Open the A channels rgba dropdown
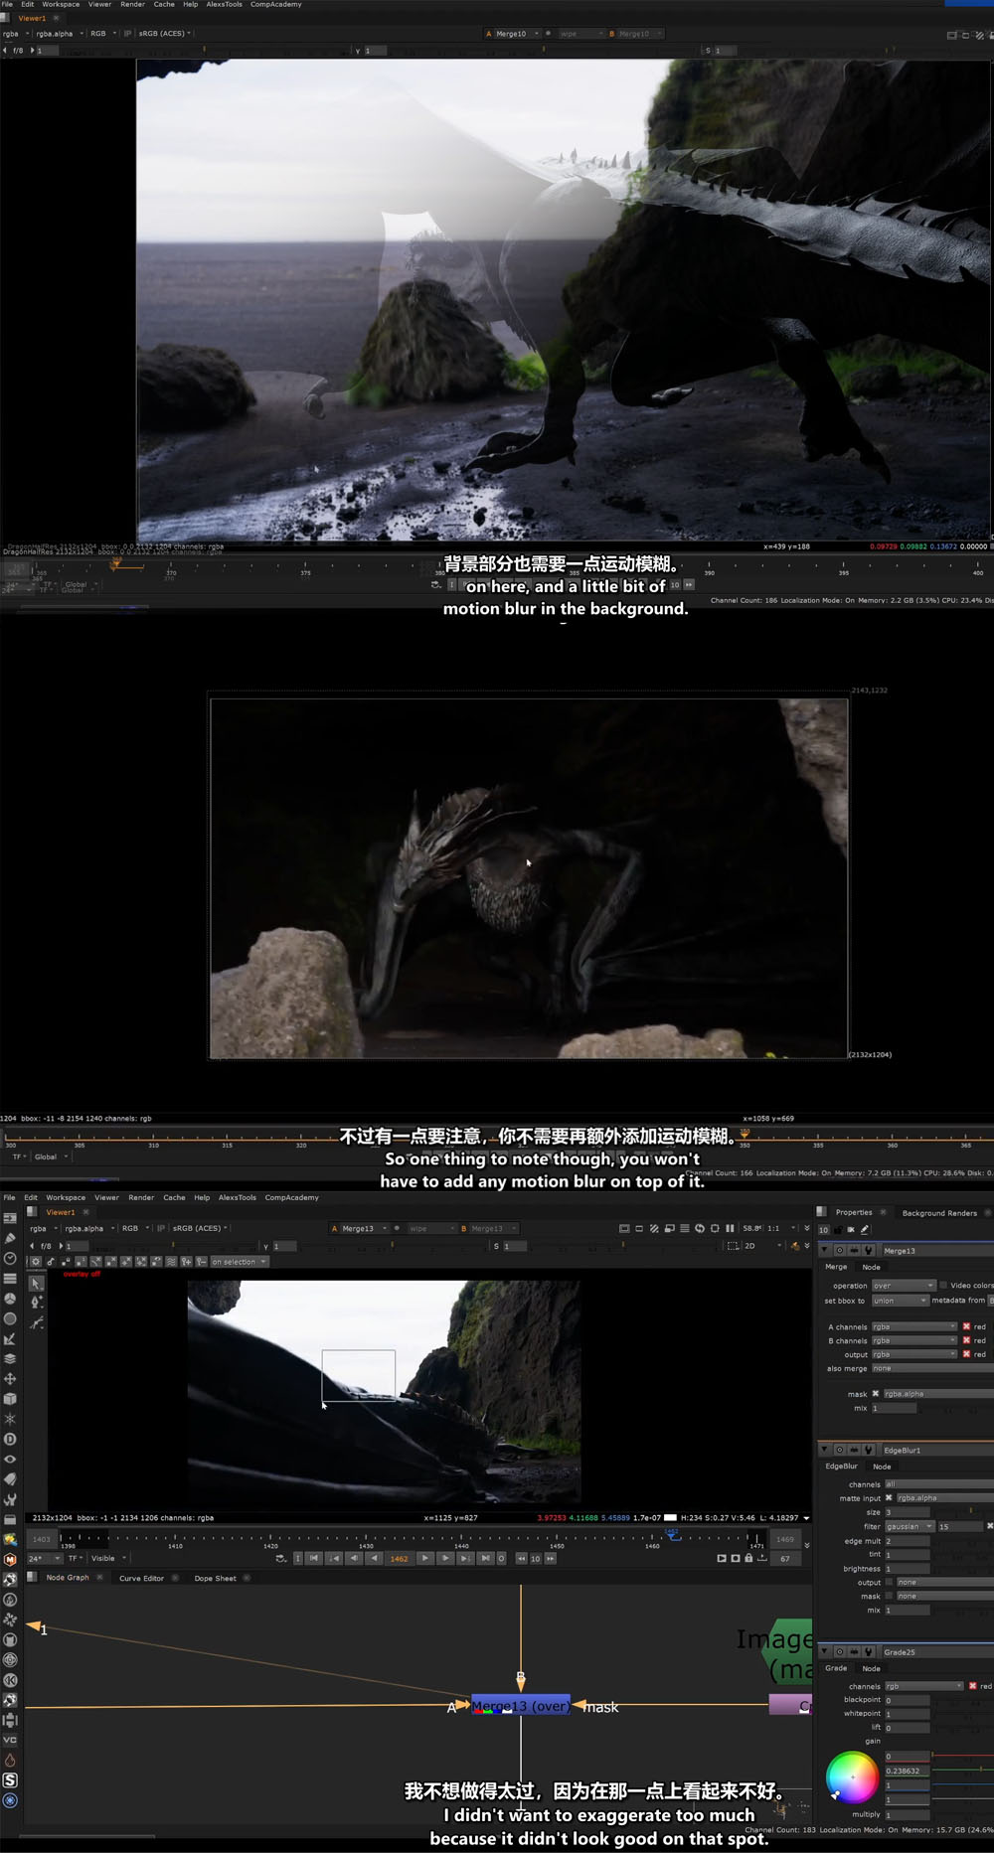This screenshot has height=1853, width=994. coord(914,1326)
